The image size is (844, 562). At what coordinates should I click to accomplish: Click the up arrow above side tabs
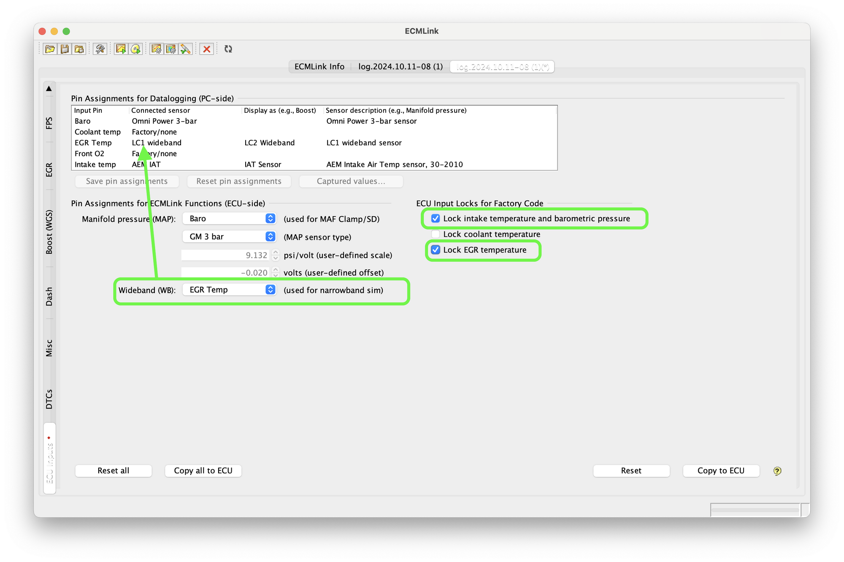pyautogui.click(x=49, y=88)
